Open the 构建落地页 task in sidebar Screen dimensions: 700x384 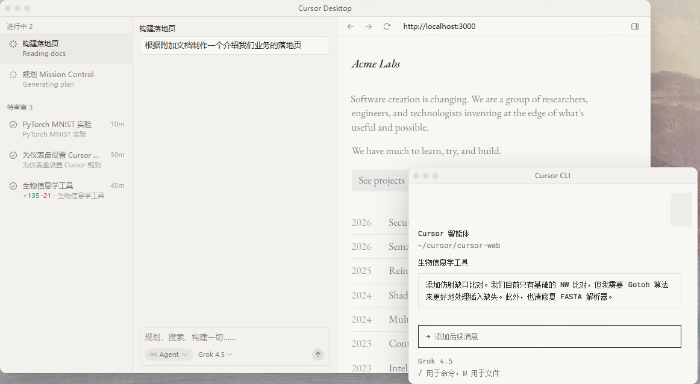66,48
